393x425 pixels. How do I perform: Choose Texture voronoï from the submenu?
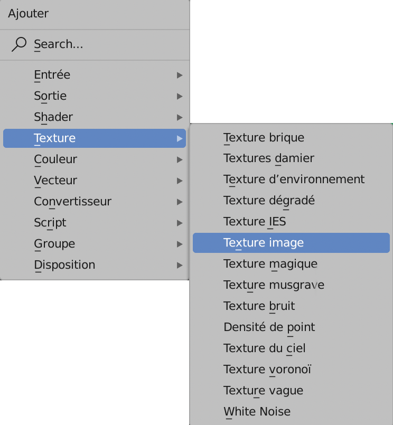(267, 370)
